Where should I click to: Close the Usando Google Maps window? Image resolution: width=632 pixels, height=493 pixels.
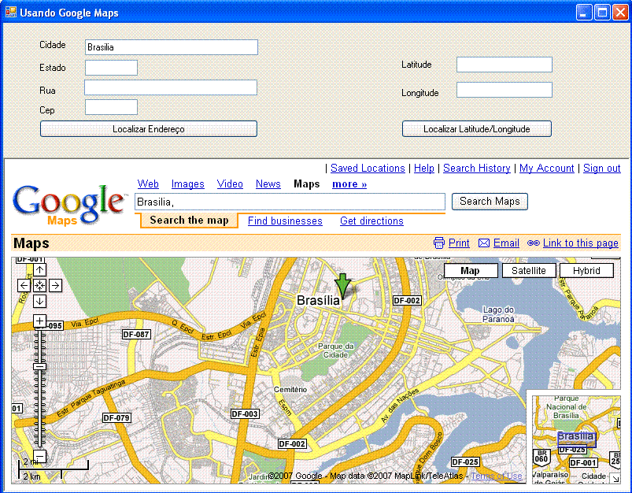[620, 13]
